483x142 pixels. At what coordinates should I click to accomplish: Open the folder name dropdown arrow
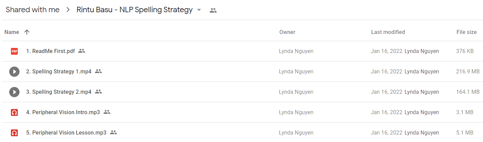tap(199, 10)
